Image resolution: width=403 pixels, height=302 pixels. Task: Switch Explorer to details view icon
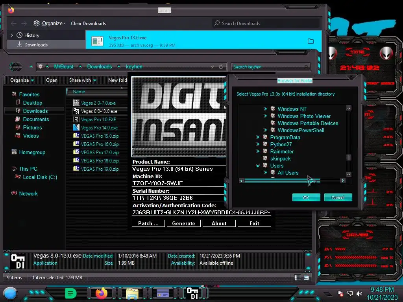point(298,278)
